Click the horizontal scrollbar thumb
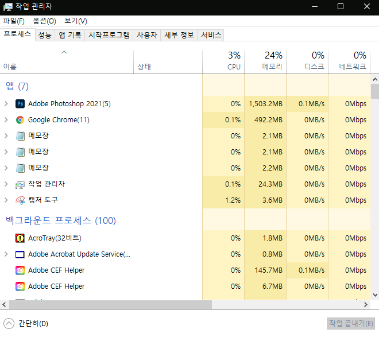The width and height of the screenshot is (379, 337). (110, 305)
